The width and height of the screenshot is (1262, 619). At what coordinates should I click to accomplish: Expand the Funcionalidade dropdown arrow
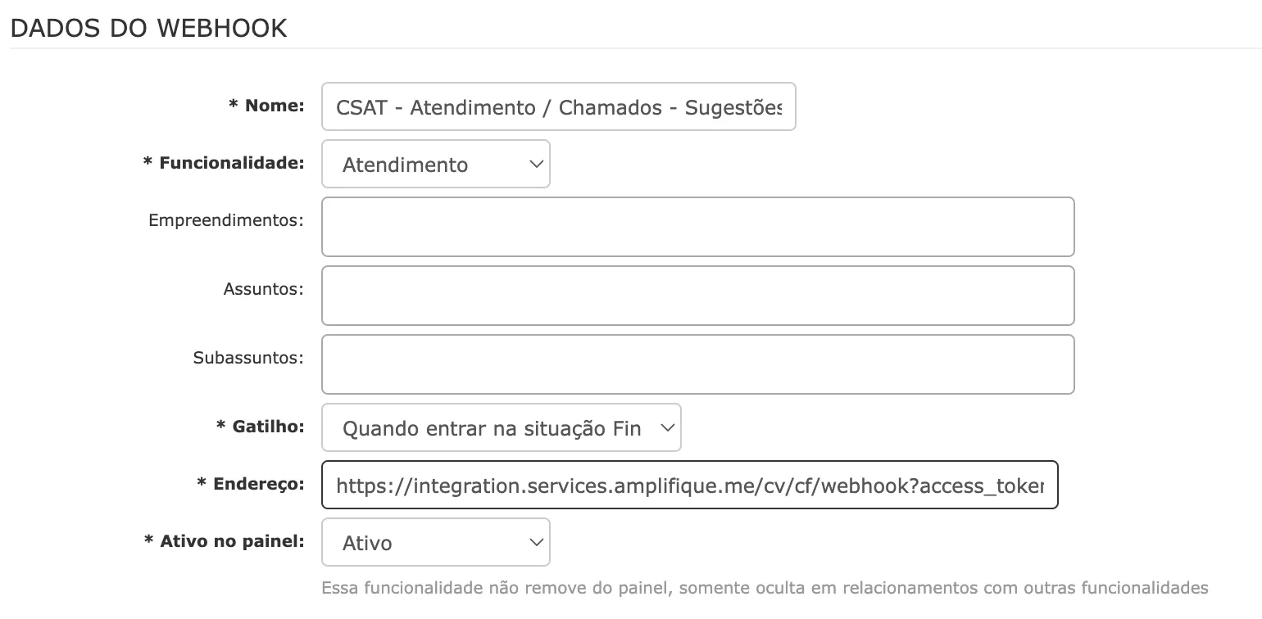point(536,165)
